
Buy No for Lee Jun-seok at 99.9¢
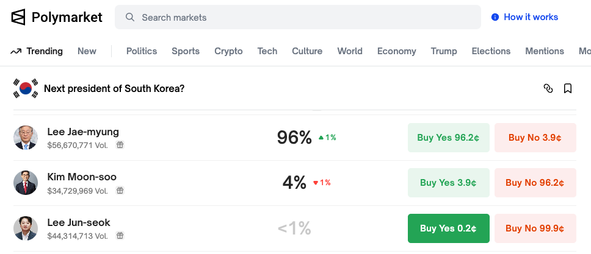[535, 228]
